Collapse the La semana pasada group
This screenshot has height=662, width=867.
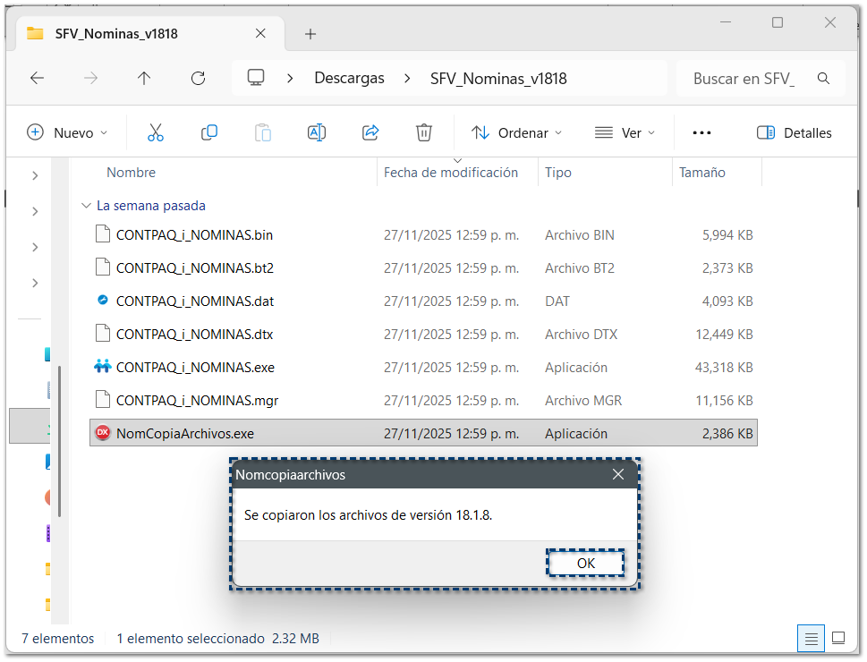[86, 206]
